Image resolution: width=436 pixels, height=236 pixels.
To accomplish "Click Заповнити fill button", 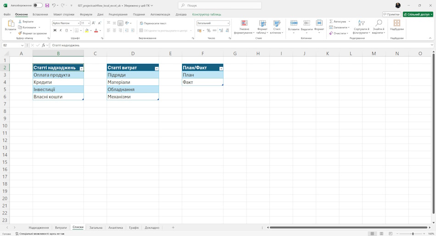I will 339,27.
